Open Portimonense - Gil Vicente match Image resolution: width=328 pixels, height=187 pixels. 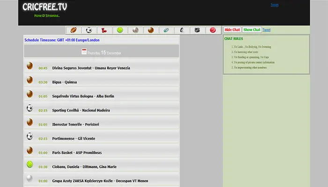click(74, 138)
